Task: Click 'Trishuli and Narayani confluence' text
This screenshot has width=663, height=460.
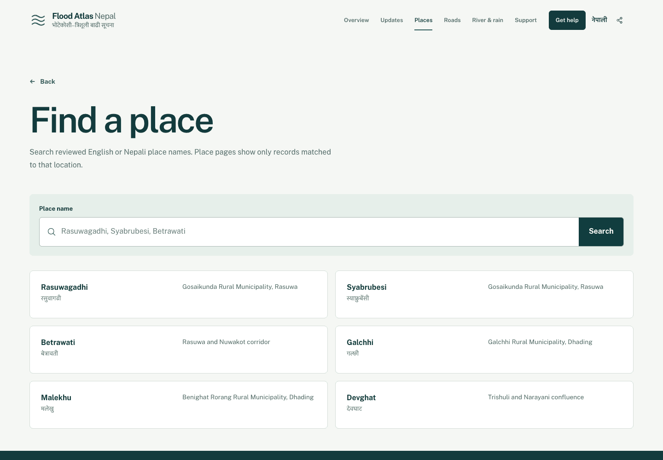Action: coord(536,397)
